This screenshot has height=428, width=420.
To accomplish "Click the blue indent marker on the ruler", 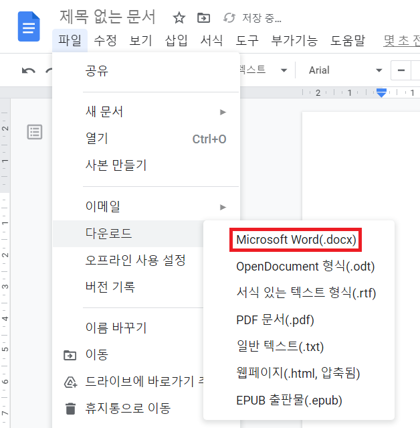I will coord(381,92).
